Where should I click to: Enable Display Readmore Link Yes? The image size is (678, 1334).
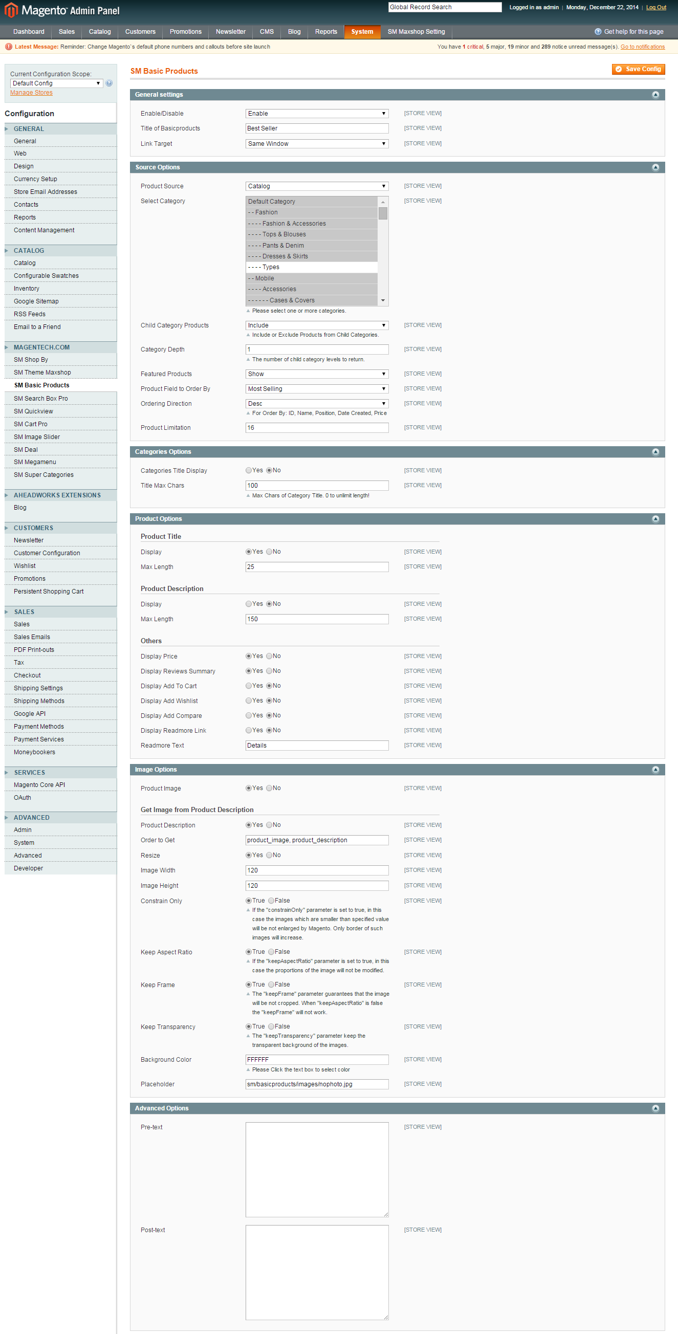pos(249,730)
